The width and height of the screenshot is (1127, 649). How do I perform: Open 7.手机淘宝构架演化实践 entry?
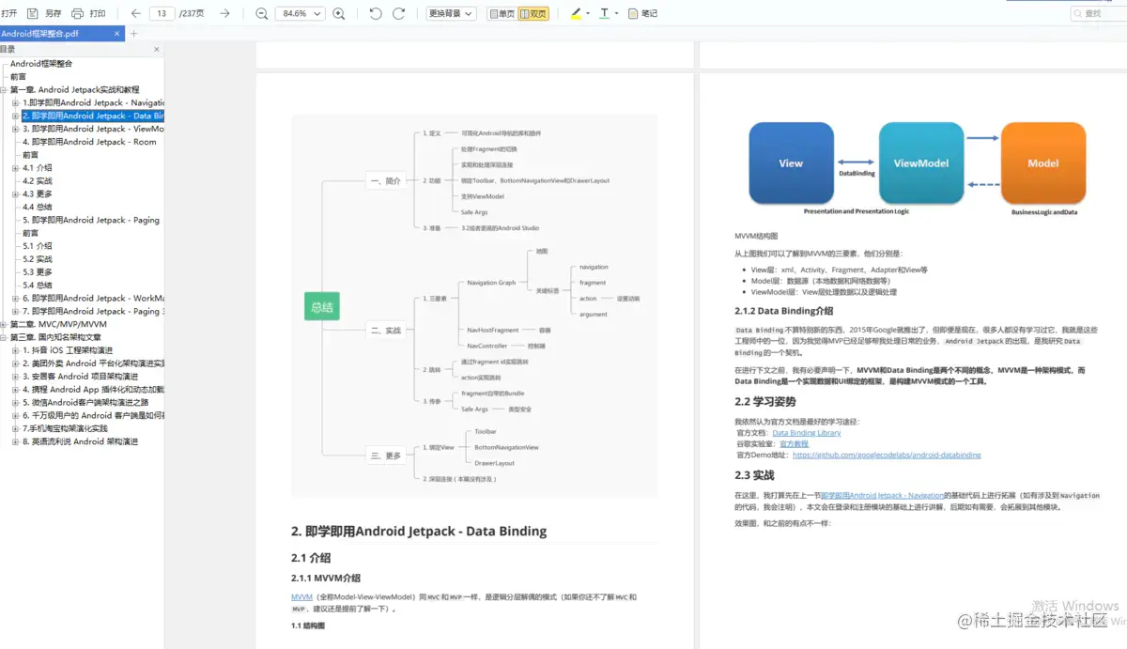point(65,428)
